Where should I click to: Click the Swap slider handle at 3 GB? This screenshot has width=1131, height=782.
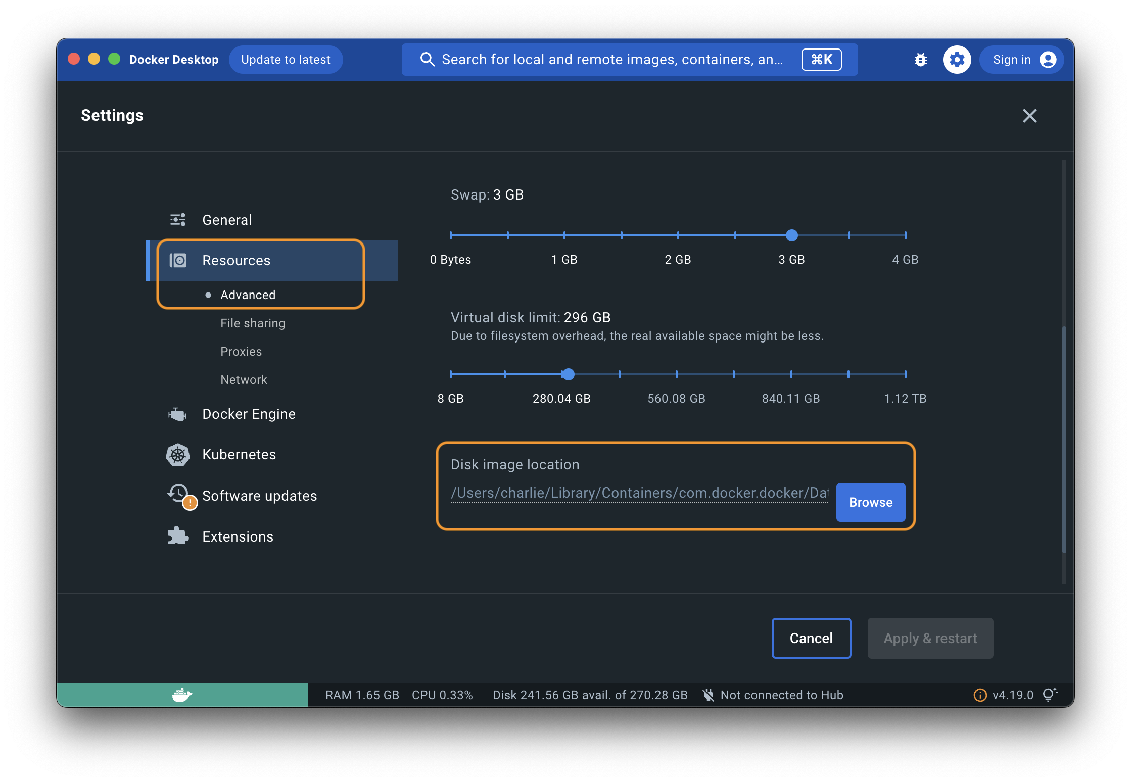click(791, 235)
